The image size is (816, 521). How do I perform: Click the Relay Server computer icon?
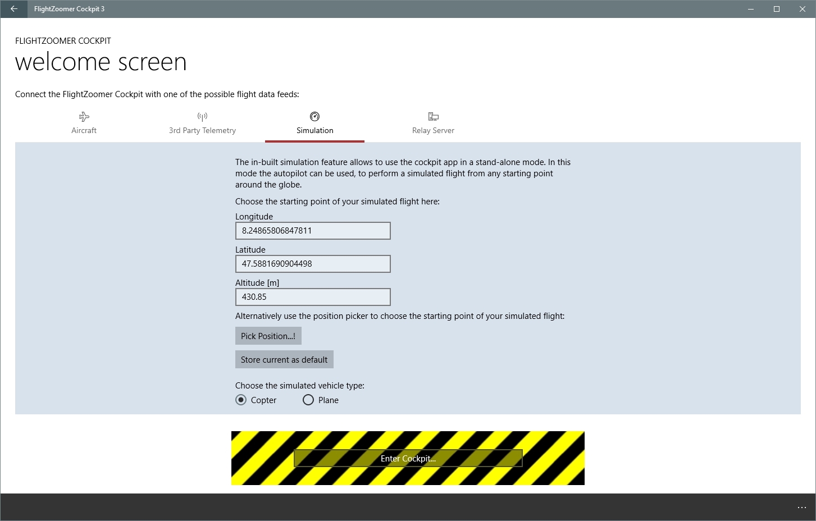point(433,117)
